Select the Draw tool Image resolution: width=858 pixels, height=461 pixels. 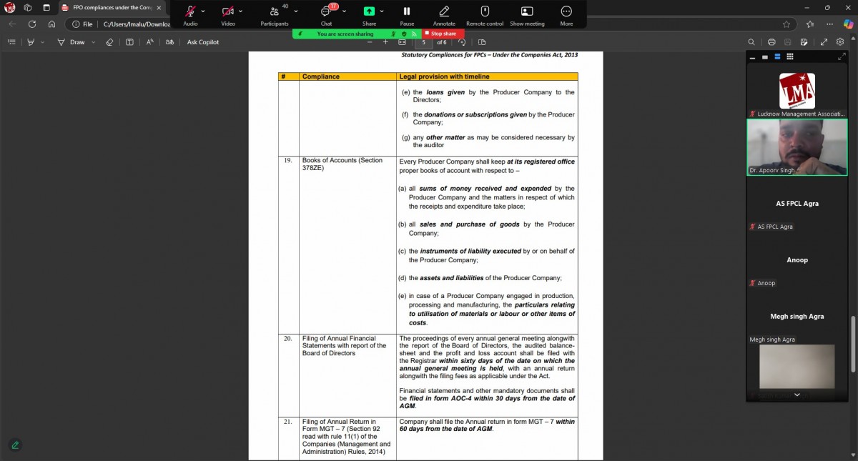70,42
